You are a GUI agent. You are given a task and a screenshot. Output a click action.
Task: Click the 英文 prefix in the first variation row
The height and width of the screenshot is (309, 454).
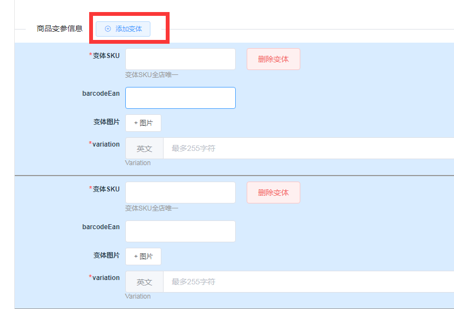(144, 148)
